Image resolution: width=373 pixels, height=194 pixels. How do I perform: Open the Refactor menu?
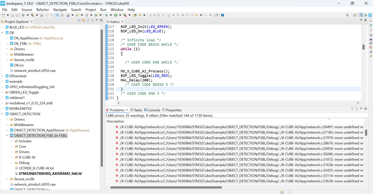(x=43, y=10)
